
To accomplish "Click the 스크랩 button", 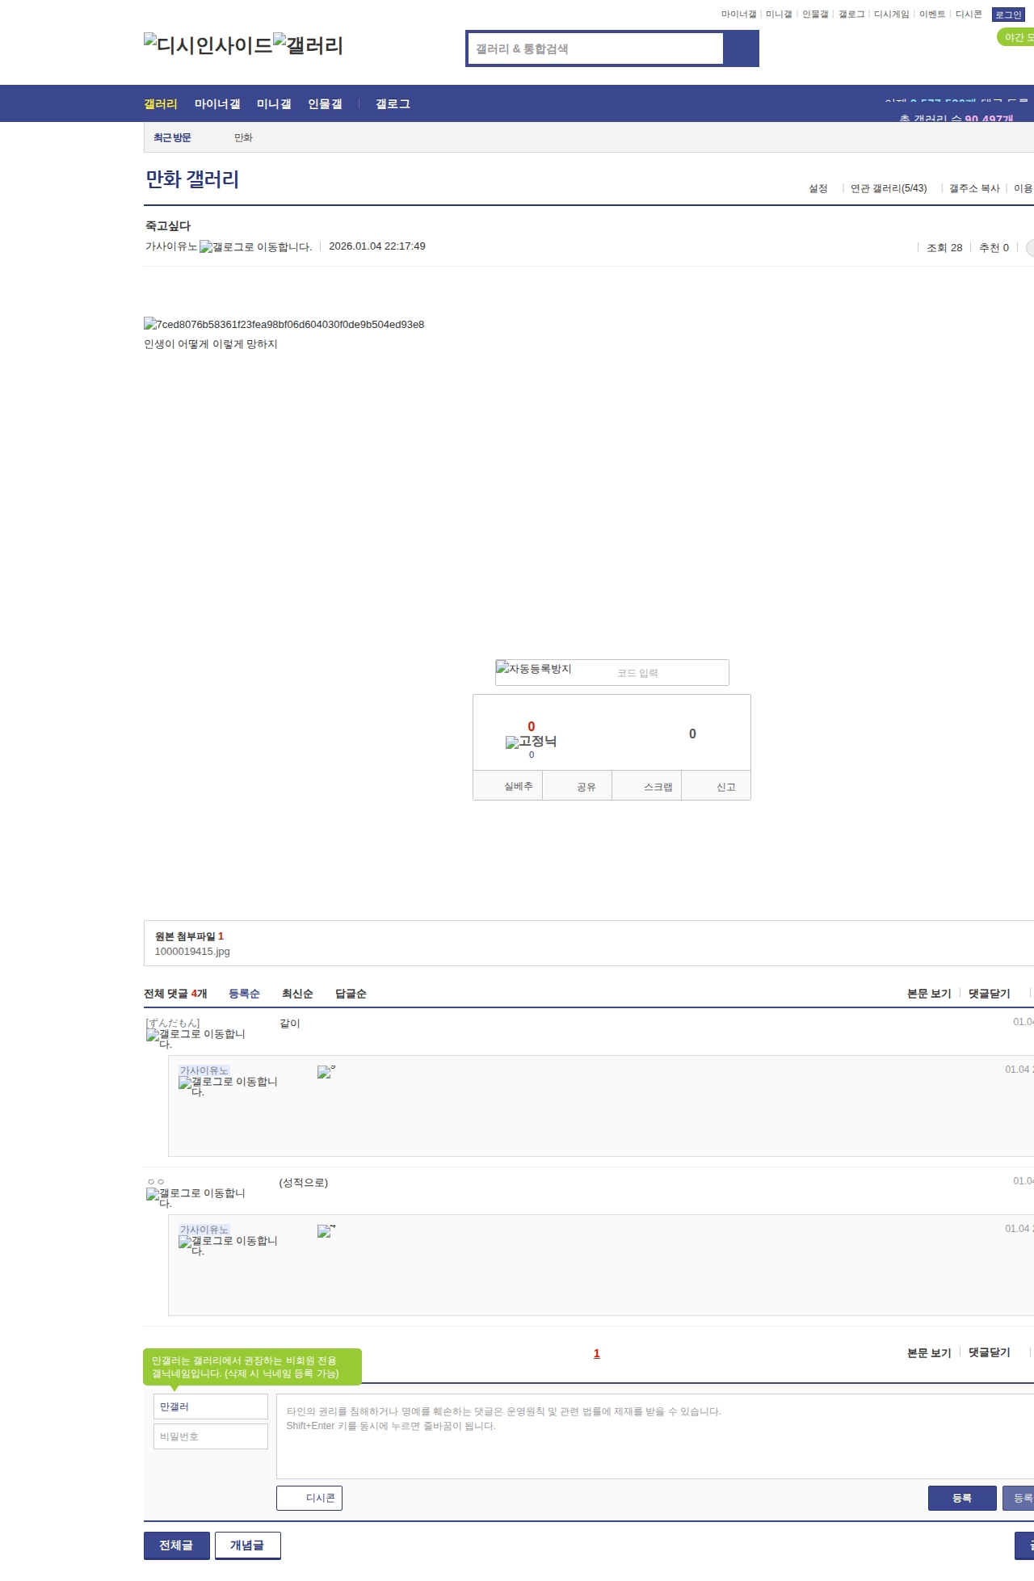I will tap(647, 786).
